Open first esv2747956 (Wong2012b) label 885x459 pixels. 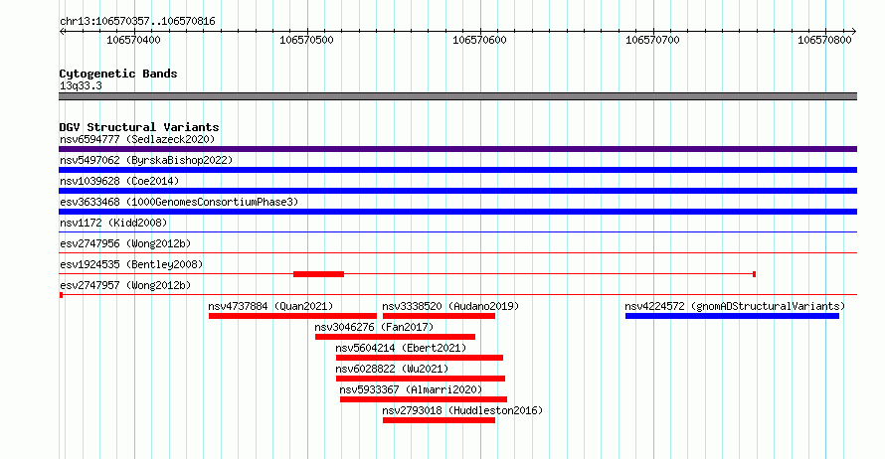(x=125, y=243)
